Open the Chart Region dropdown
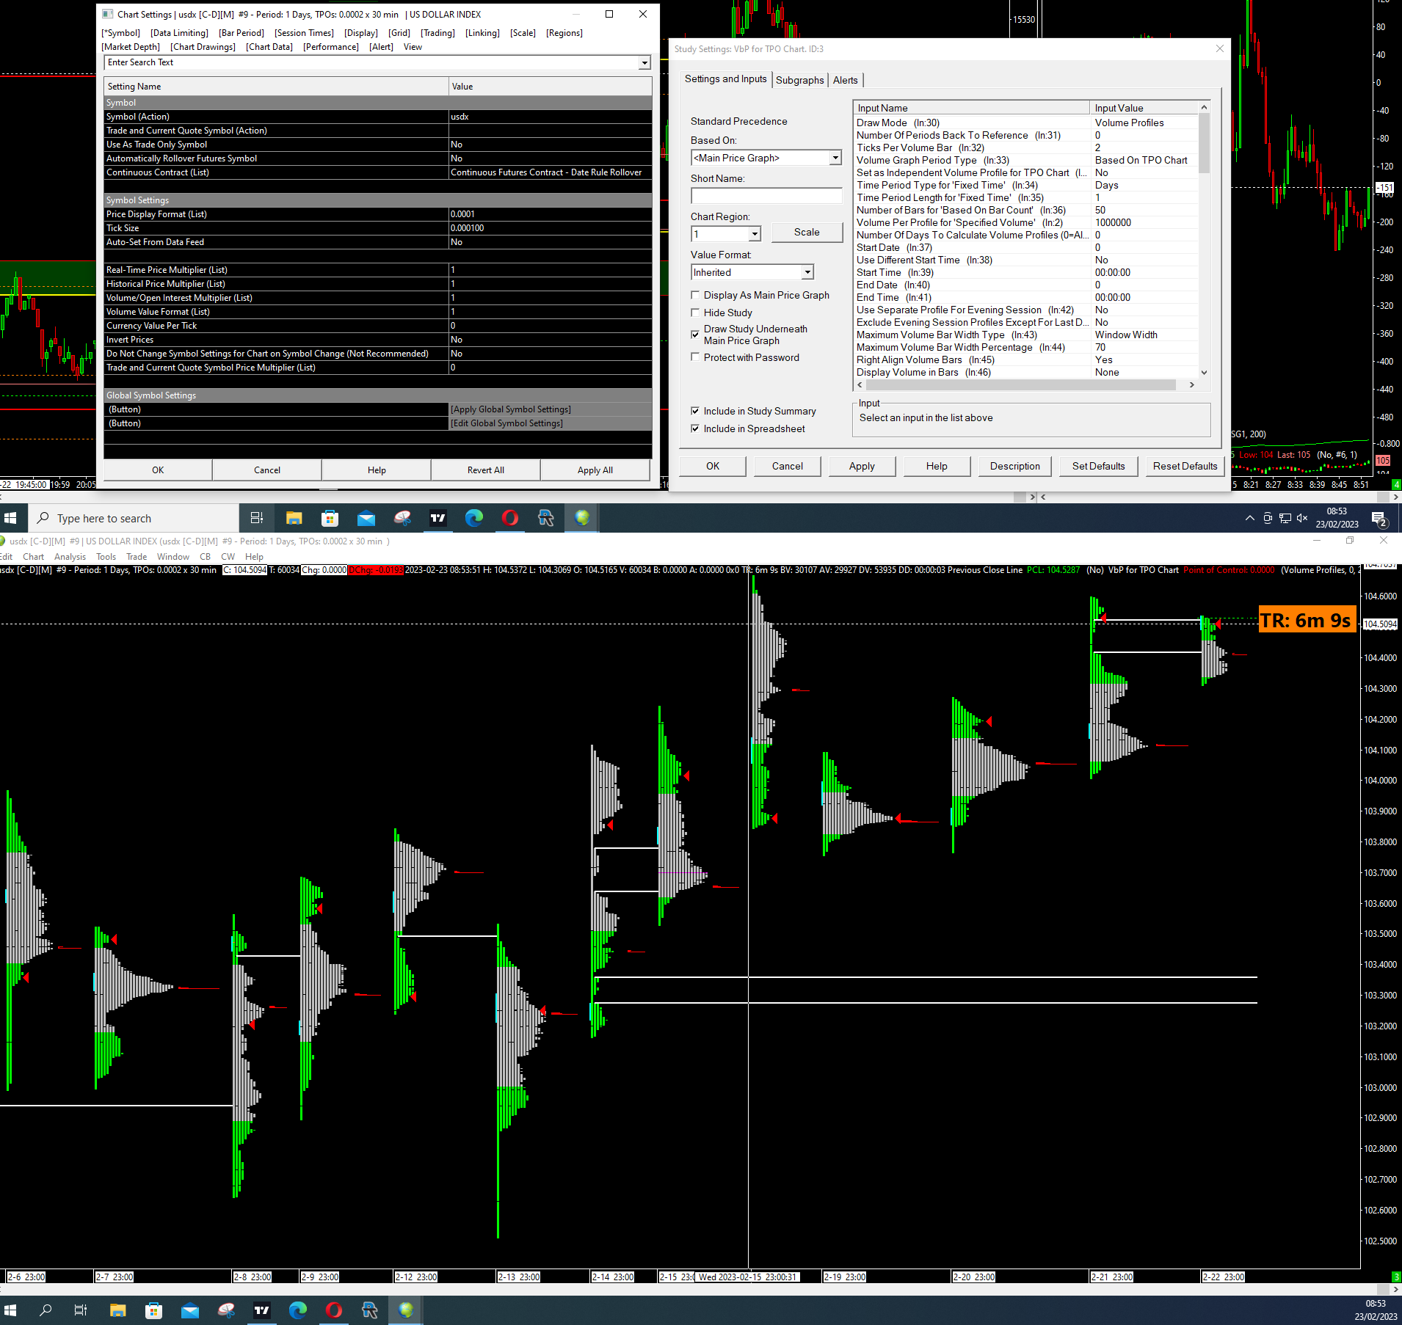This screenshot has height=1325, width=1402. point(755,234)
